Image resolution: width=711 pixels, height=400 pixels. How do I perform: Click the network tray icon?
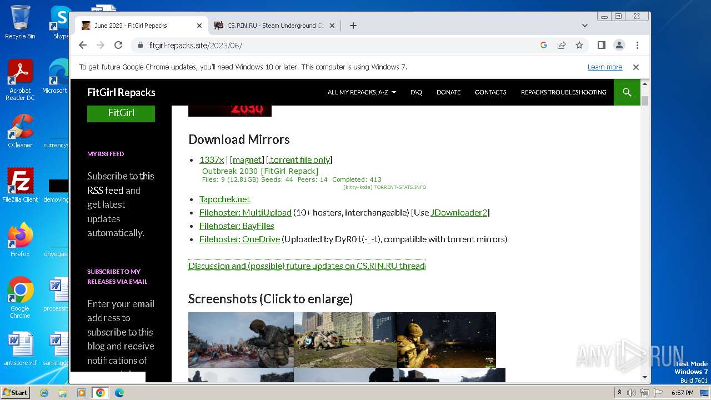(645, 393)
